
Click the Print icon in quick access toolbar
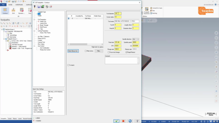click(x=13, y=1)
